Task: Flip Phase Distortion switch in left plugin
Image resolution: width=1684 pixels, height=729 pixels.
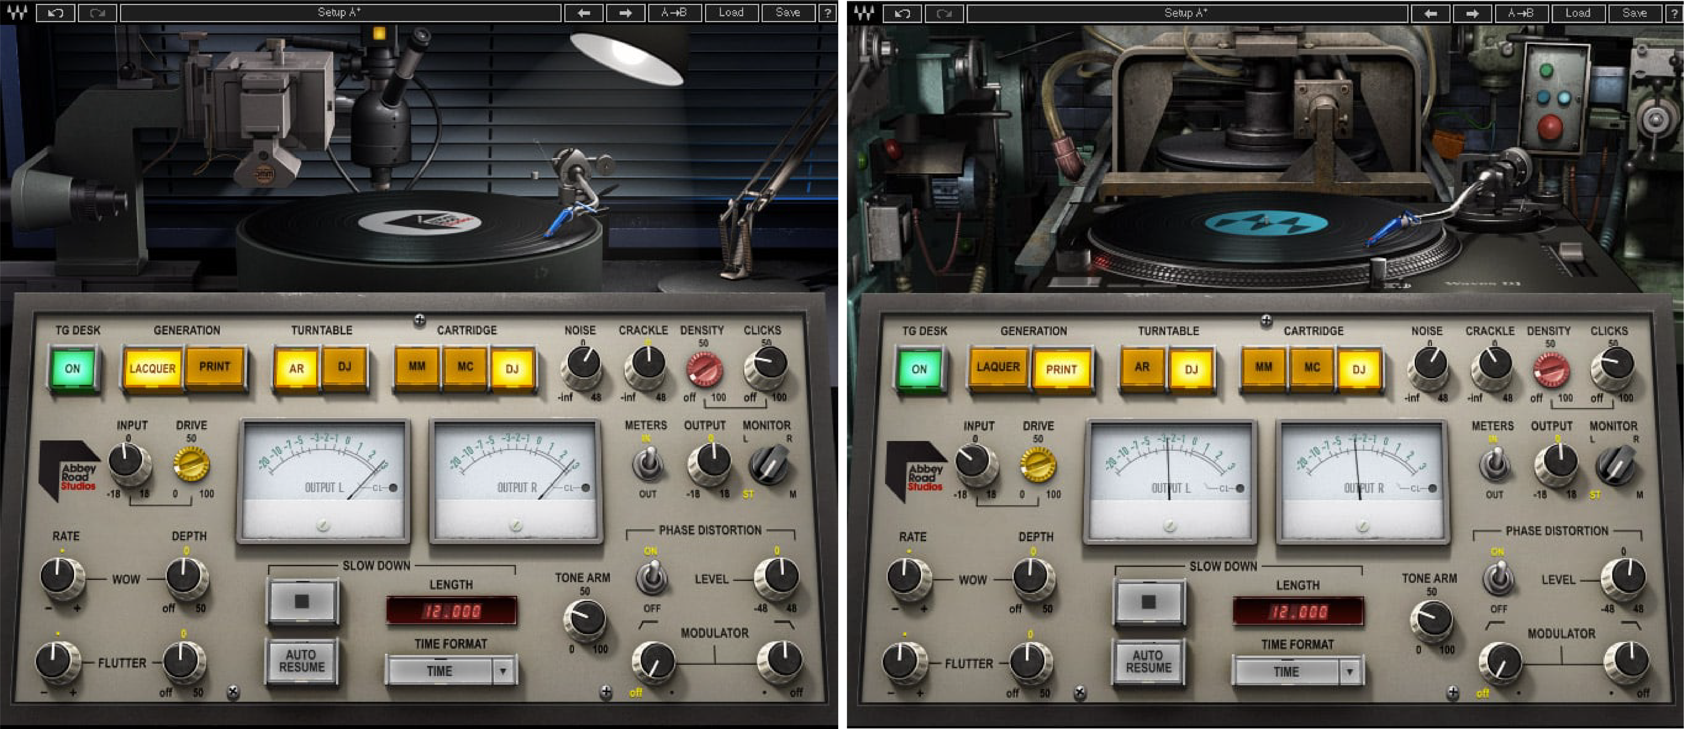Action: 651,577
